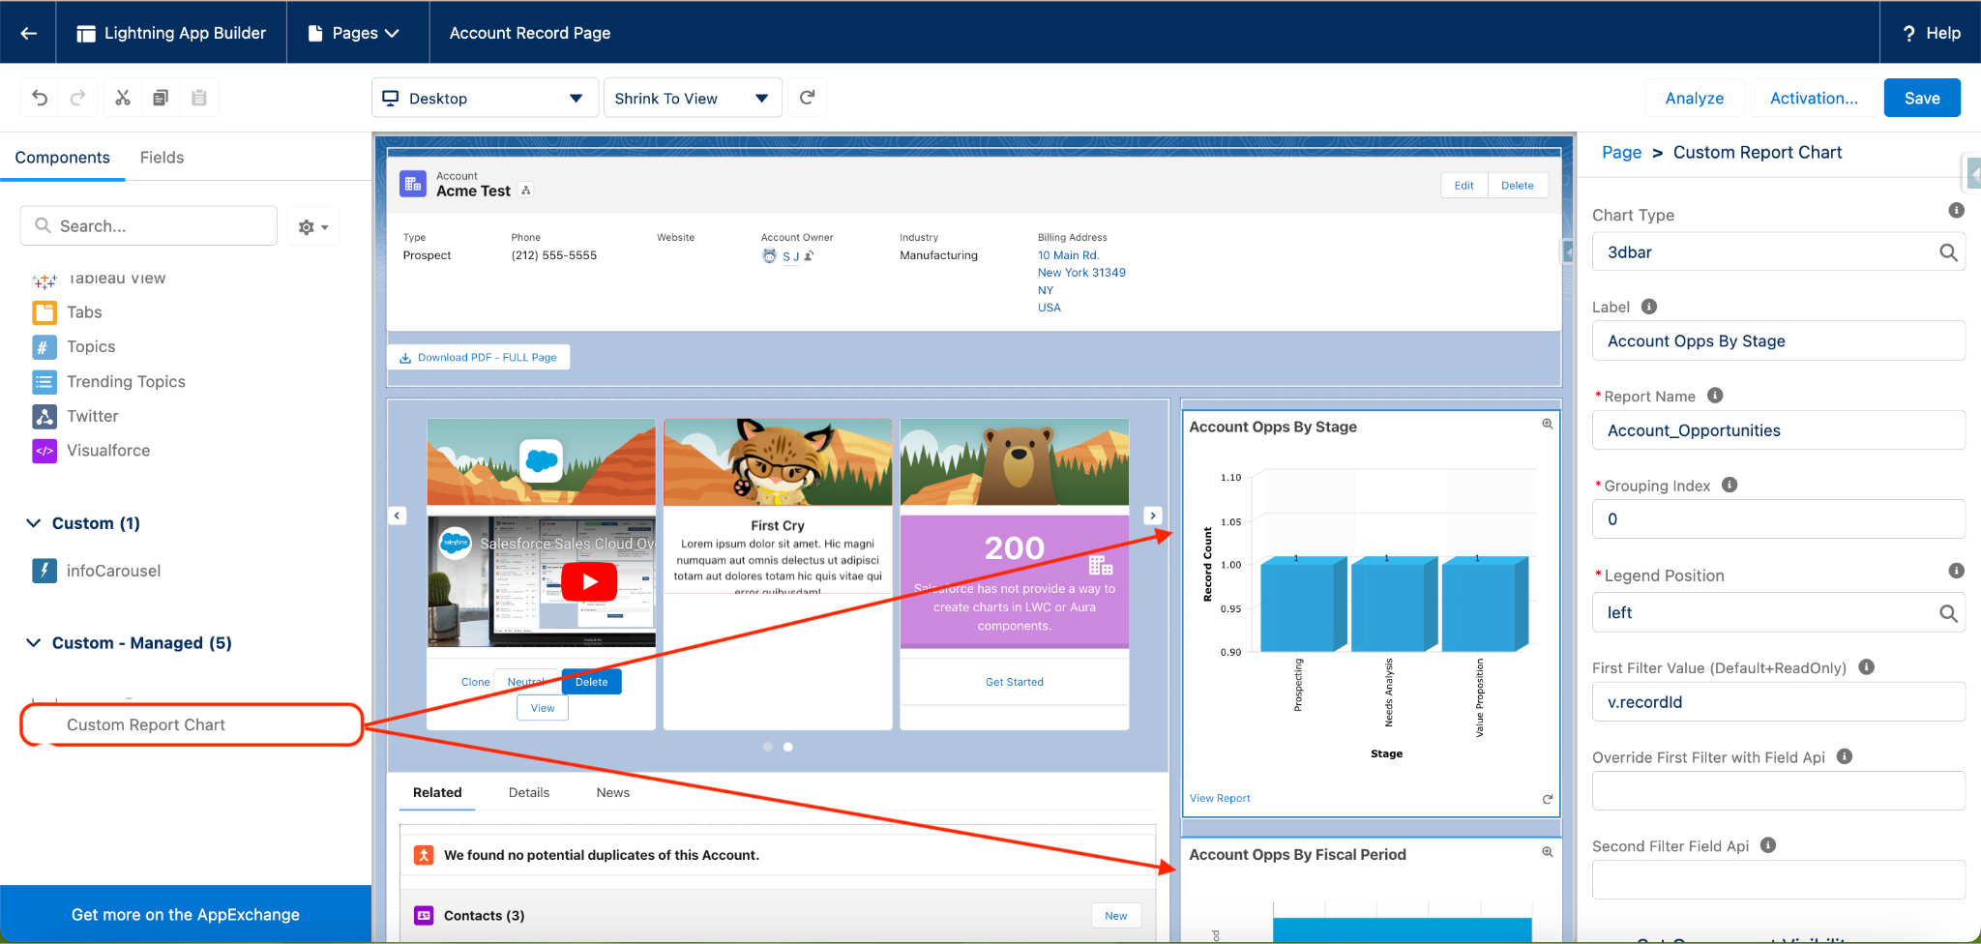
Task: Select the Twitter component
Action: tap(93, 416)
